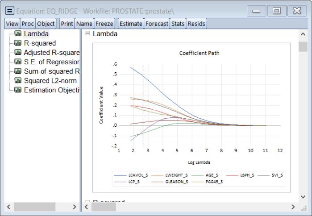Click the LCAVOL_S legend line color
312x216 pixels.
120,175
